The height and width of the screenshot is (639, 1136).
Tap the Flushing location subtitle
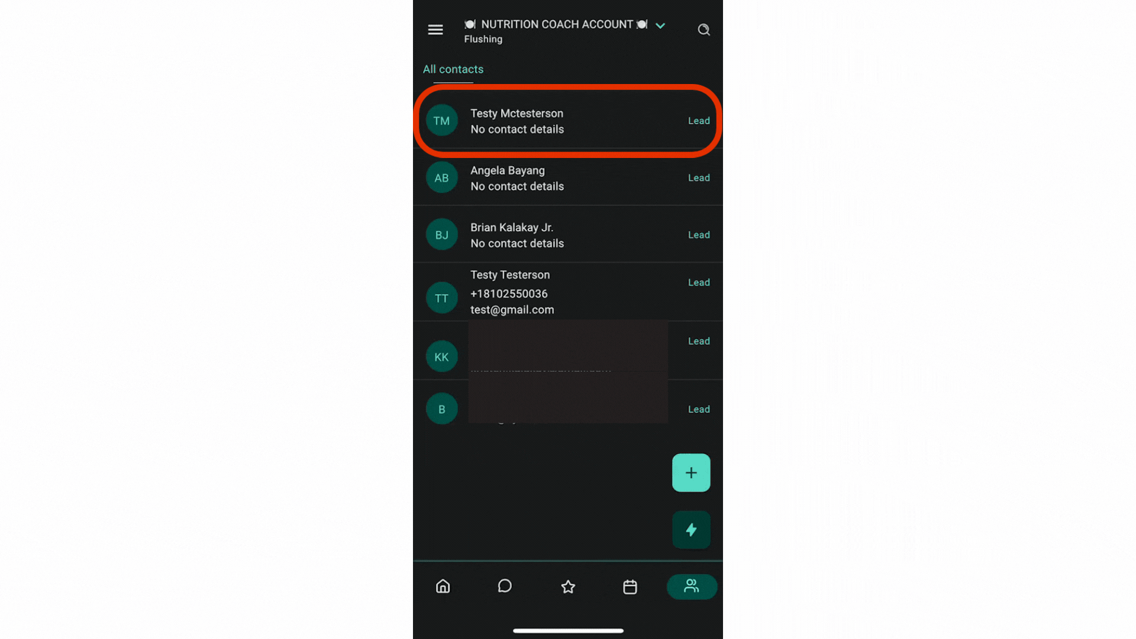click(483, 39)
